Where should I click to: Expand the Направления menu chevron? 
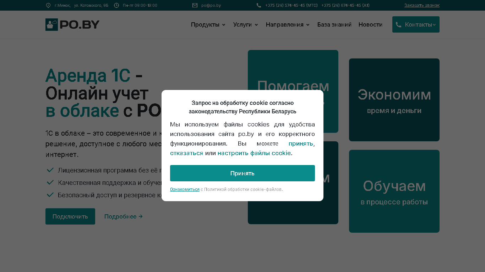pyautogui.click(x=308, y=25)
